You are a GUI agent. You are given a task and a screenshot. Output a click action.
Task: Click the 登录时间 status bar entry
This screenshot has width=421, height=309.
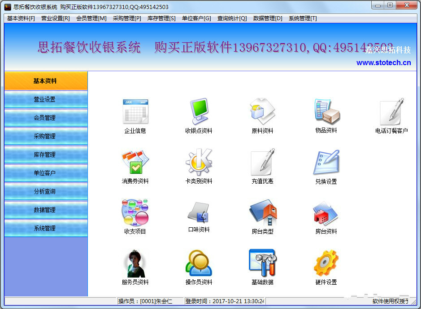[225, 301]
